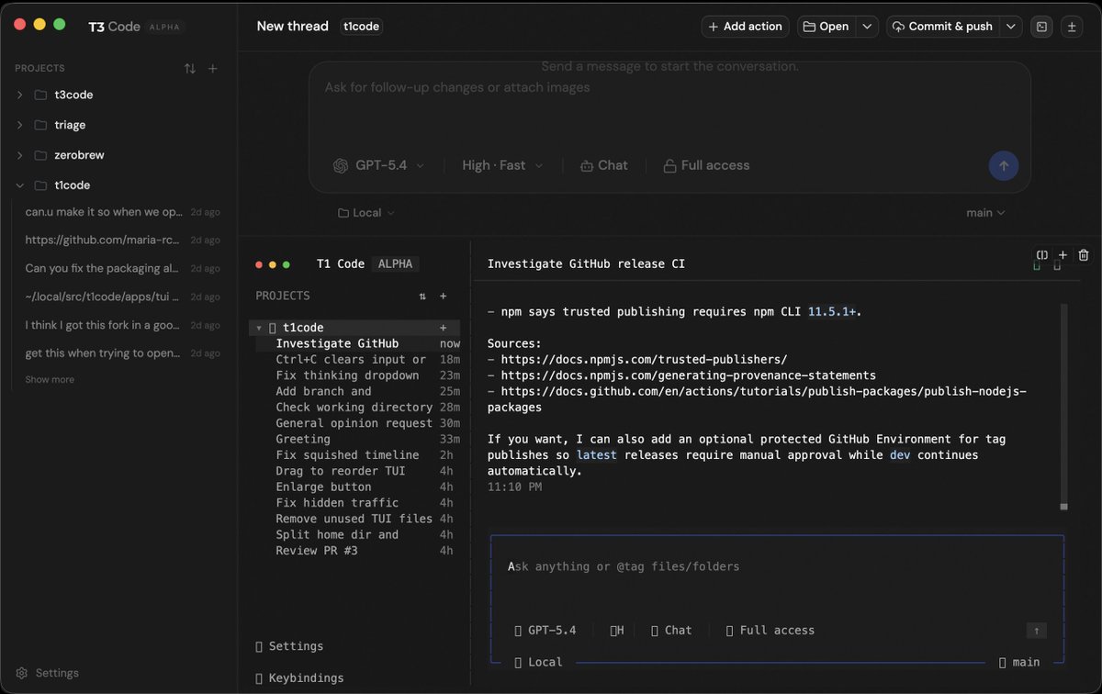Viewport: 1102px width, 694px height.
Task: Click the Add action plus button
Action: coord(745,27)
